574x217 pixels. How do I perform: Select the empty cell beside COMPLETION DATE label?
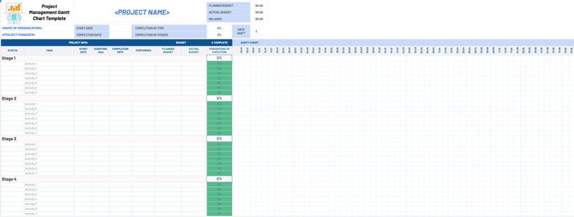[x=121, y=35]
